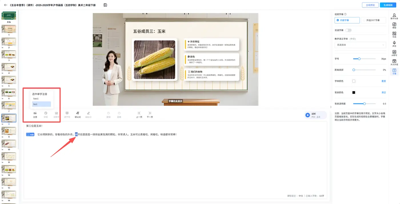Viewport: 400px width, 204px height.
Task: Open the AI帮写 panel icon
Action: [394, 53]
